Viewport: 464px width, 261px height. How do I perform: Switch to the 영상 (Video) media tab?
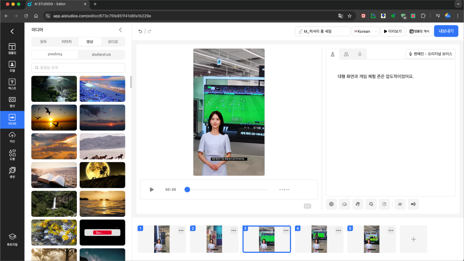(90, 42)
